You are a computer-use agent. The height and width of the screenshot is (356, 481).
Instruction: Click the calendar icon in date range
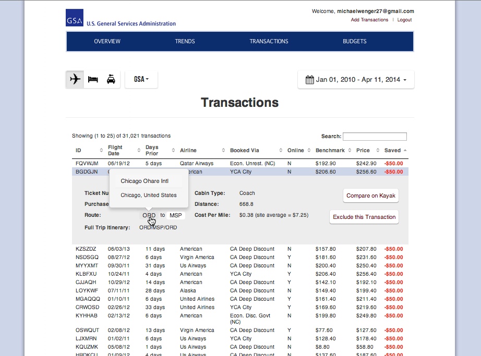click(309, 80)
